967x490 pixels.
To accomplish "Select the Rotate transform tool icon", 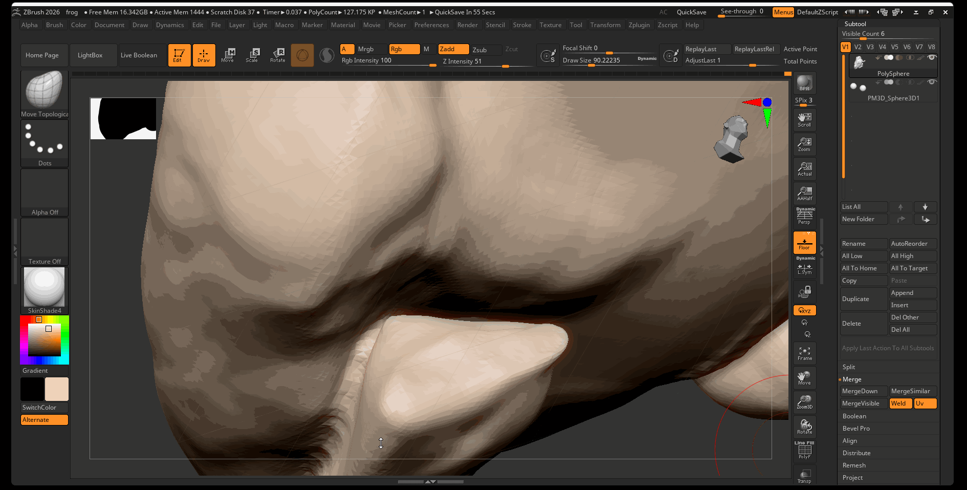I will (x=278, y=55).
